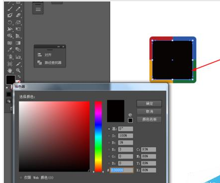Click out-of-gamut cube warning icon

tap(130, 115)
